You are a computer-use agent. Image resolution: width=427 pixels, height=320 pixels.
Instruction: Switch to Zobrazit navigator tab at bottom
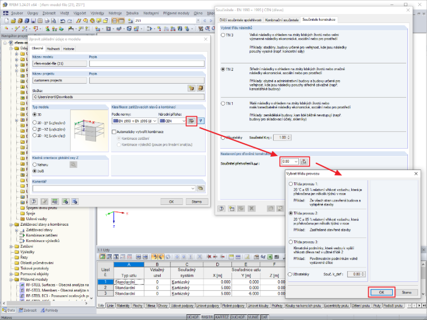[x=28, y=310]
